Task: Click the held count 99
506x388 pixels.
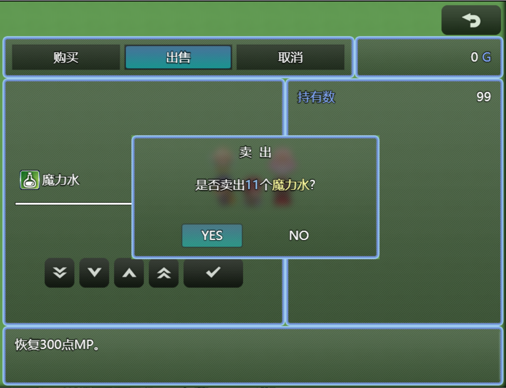Action: pyautogui.click(x=483, y=97)
